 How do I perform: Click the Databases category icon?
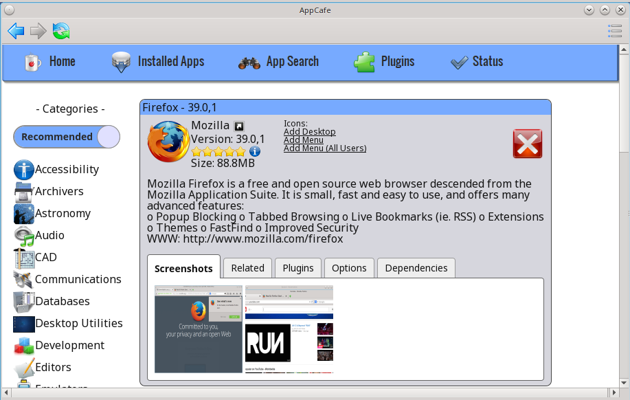pyautogui.click(x=24, y=302)
